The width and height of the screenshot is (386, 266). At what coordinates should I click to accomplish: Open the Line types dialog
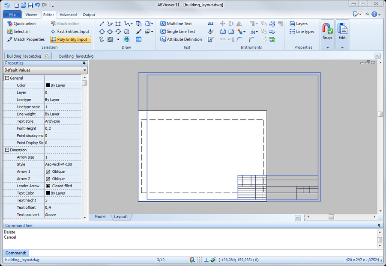(302, 32)
